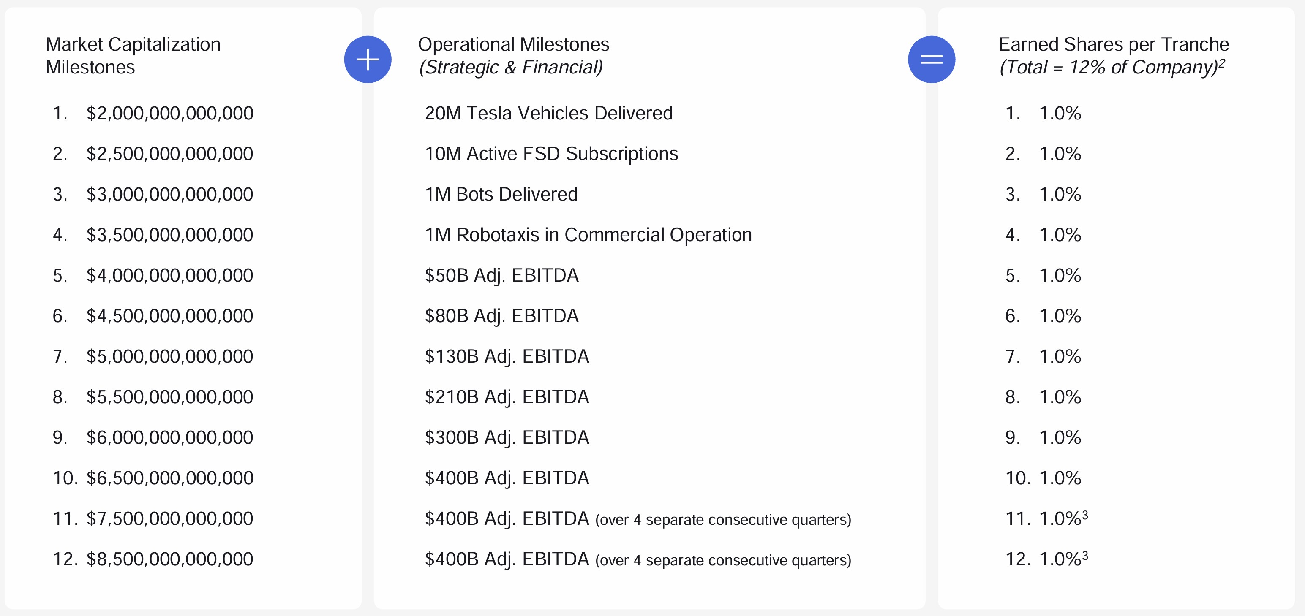Click tranche 1 earned shares 1.0% value
This screenshot has width=1305, height=616.
1060,114
